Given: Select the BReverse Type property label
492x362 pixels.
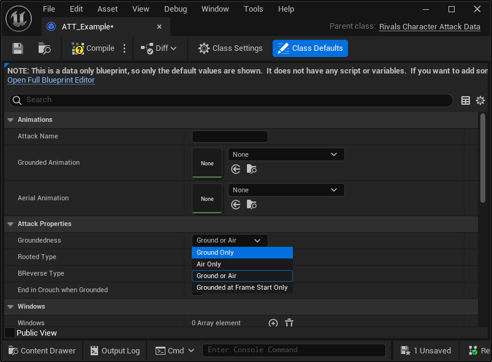Looking at the screenshot, I should point(41,274).
